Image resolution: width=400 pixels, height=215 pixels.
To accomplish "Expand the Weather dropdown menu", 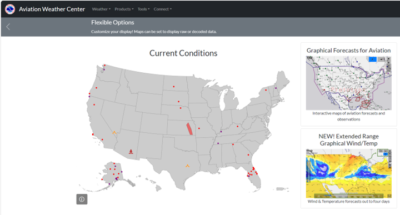I will [x=101, y=9].
